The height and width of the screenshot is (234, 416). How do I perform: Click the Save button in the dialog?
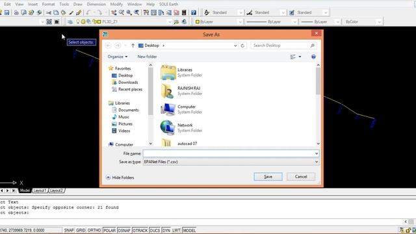[268, 177]
